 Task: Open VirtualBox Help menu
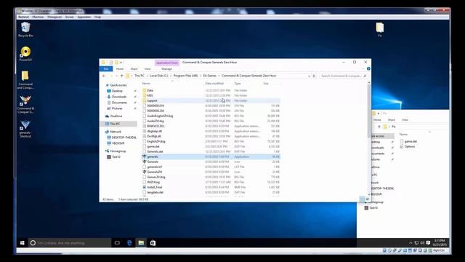97,17
